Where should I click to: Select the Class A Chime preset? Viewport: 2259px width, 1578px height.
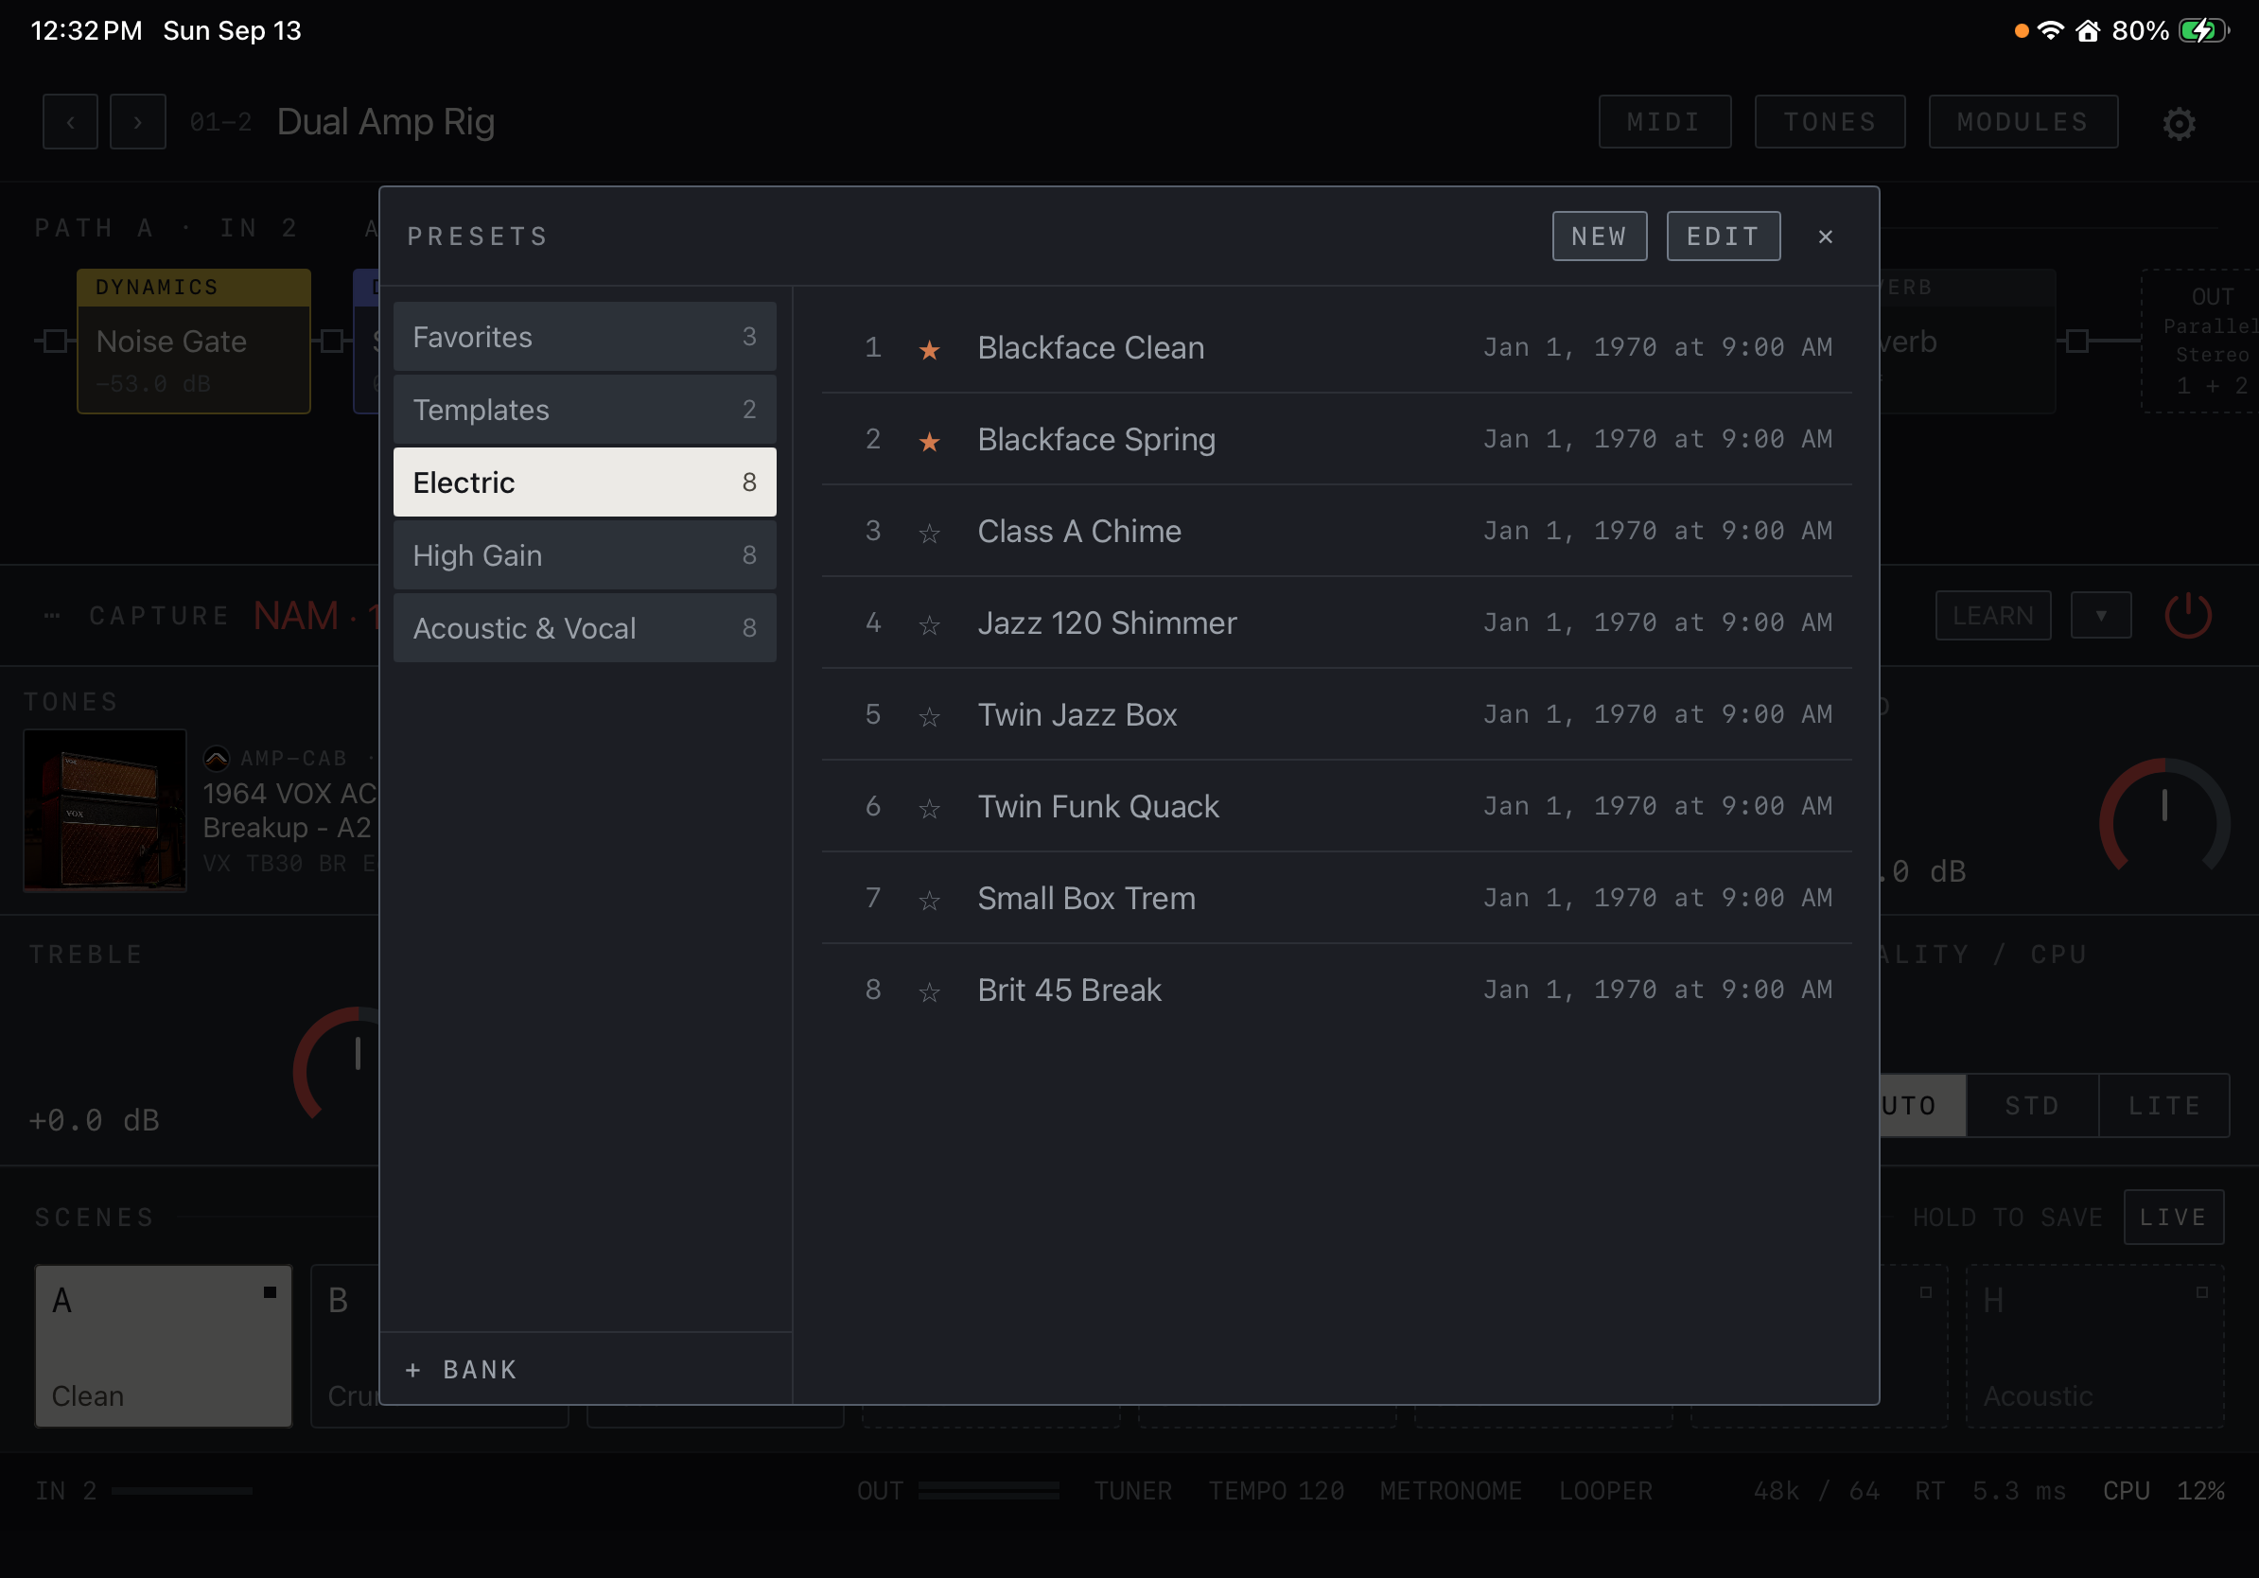click(x=1336, y=532)
